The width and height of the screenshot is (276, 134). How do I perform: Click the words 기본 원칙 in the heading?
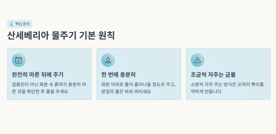97,35
